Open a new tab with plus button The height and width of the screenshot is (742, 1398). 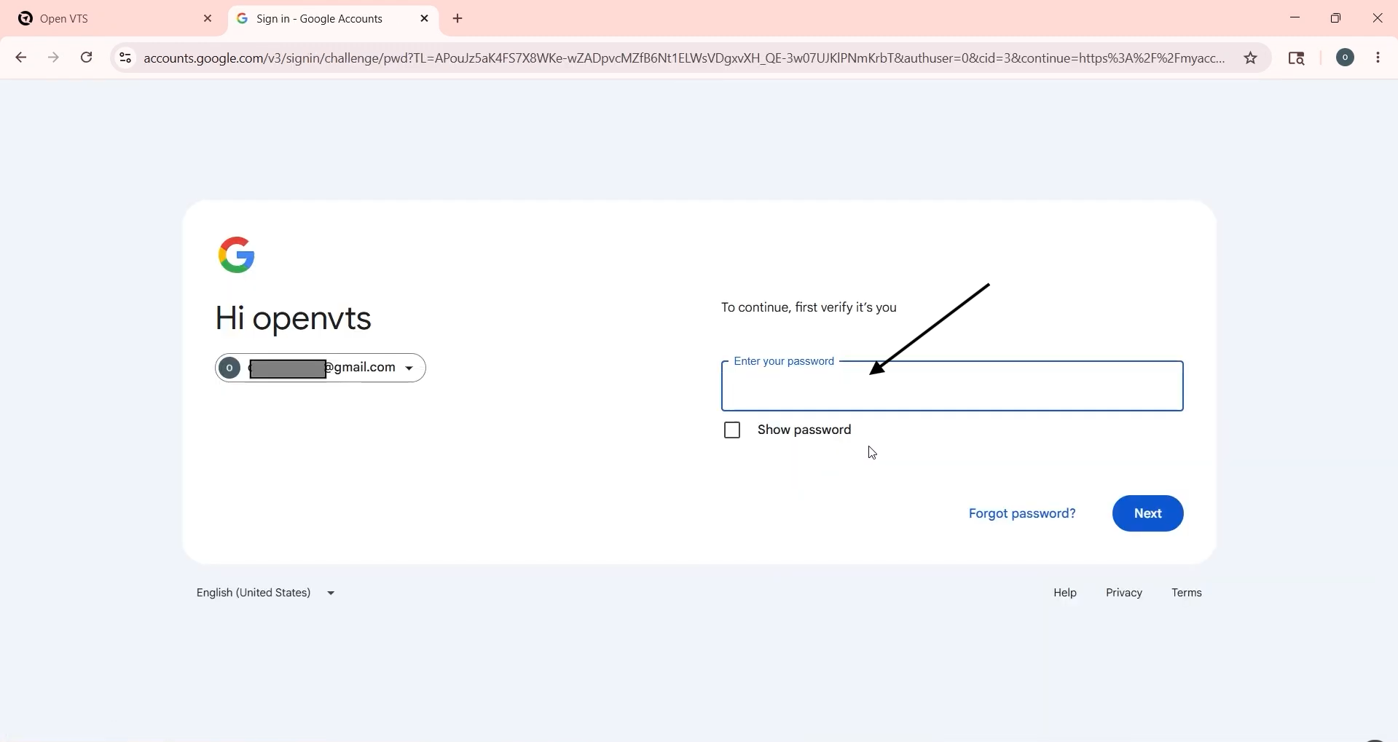tap(458, 19)
